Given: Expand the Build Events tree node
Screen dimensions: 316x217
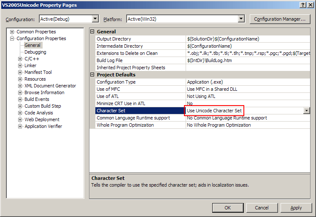Looking at the screenshot, I should coord(20,100).
